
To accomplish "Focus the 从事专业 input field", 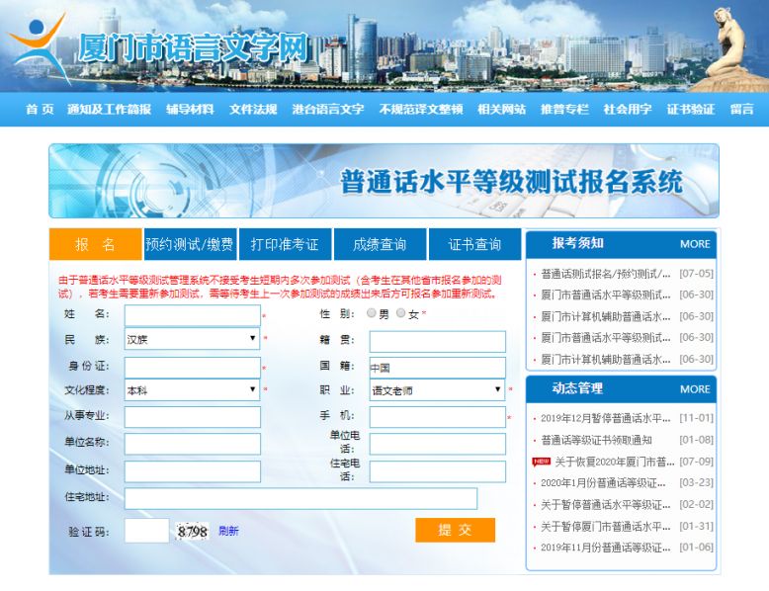I will (192, 417).
